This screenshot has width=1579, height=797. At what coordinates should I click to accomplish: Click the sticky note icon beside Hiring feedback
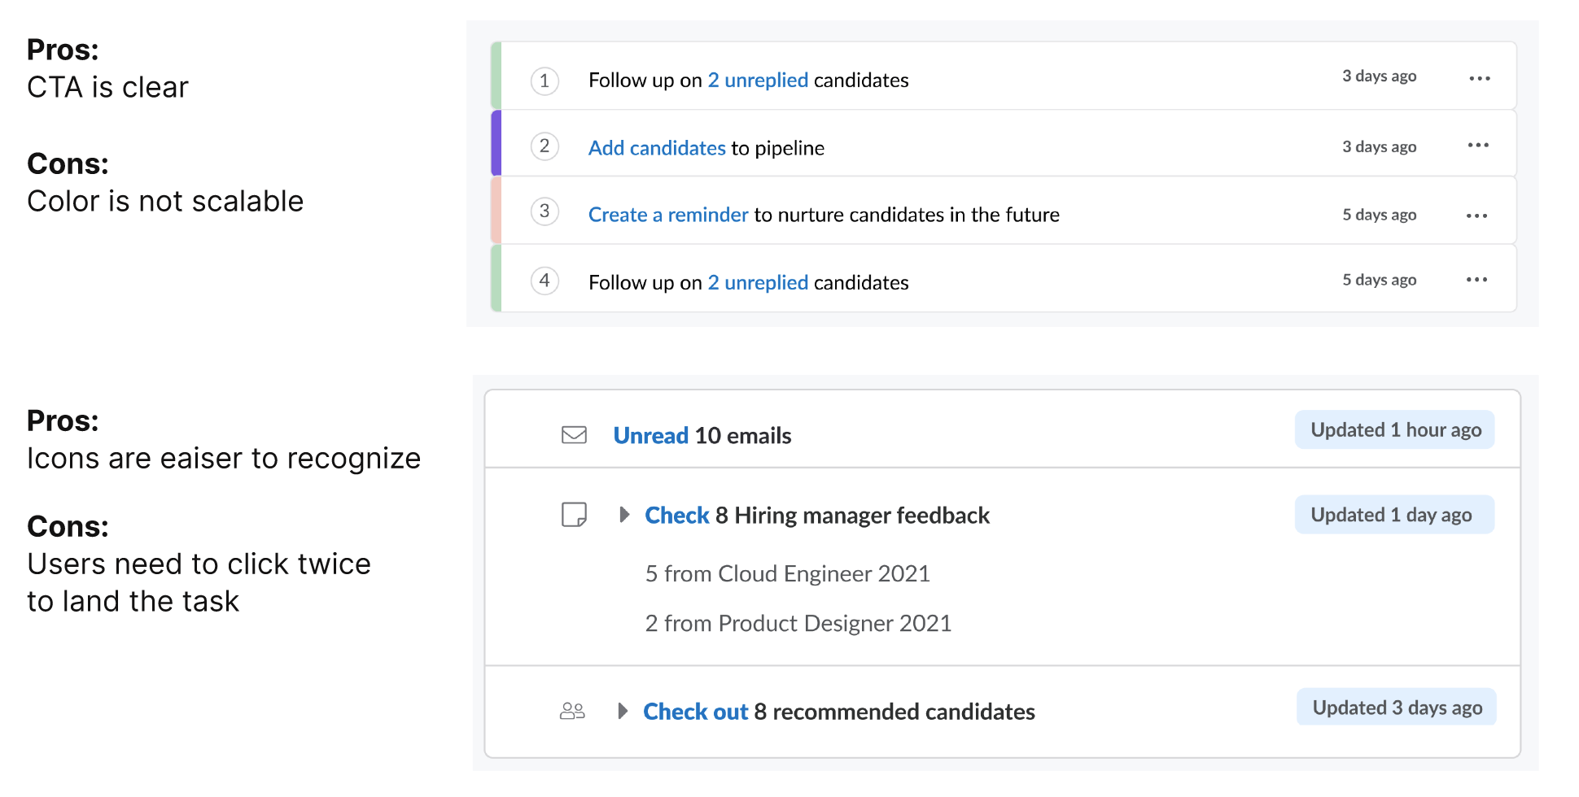[x=574, y=515]
